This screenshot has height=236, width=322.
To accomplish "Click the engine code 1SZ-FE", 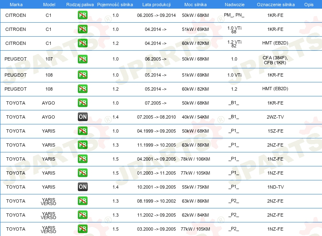I will tap(275, 131).
